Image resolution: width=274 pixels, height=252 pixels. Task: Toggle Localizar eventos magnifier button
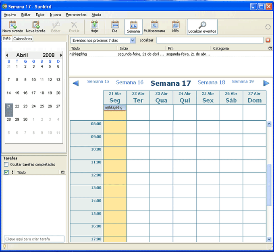(x=202, y=27)
